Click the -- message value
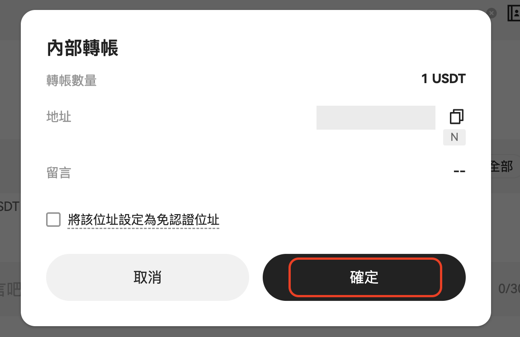This screenshot has height=337, width=520. point(459,172)
